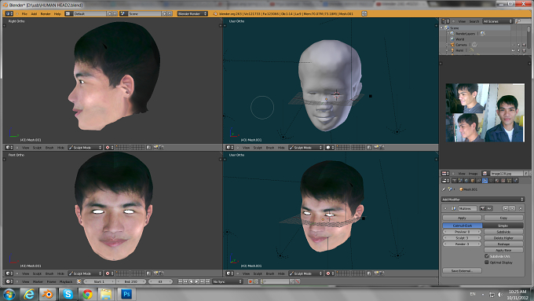This screenshot has height=301, width=534.
Task: Open the Brush menu in the Front Ortho viewport
Action: pos(49,273)
